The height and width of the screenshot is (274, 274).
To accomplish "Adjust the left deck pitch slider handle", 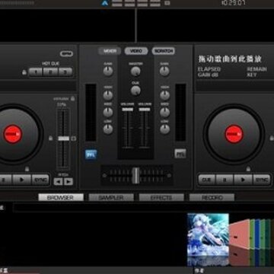I will (x=63, y=139).
